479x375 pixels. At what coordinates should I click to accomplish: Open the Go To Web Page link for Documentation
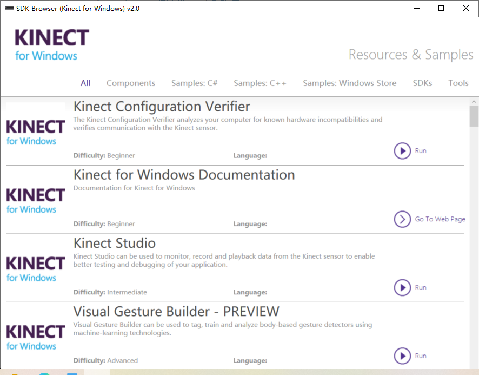point(440,219)
